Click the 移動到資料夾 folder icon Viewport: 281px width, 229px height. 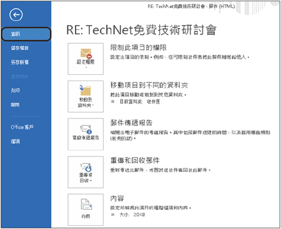click(x=86, y=90)
